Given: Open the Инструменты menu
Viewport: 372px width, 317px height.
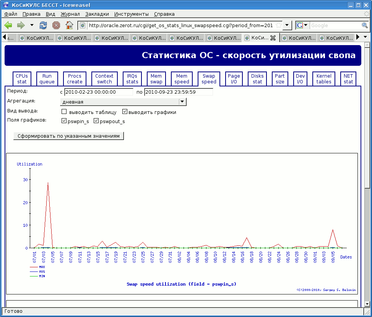Looking at the screenshot, I should pos(132,14).
